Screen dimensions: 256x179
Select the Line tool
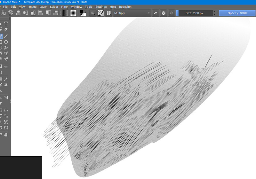[6, 36]
